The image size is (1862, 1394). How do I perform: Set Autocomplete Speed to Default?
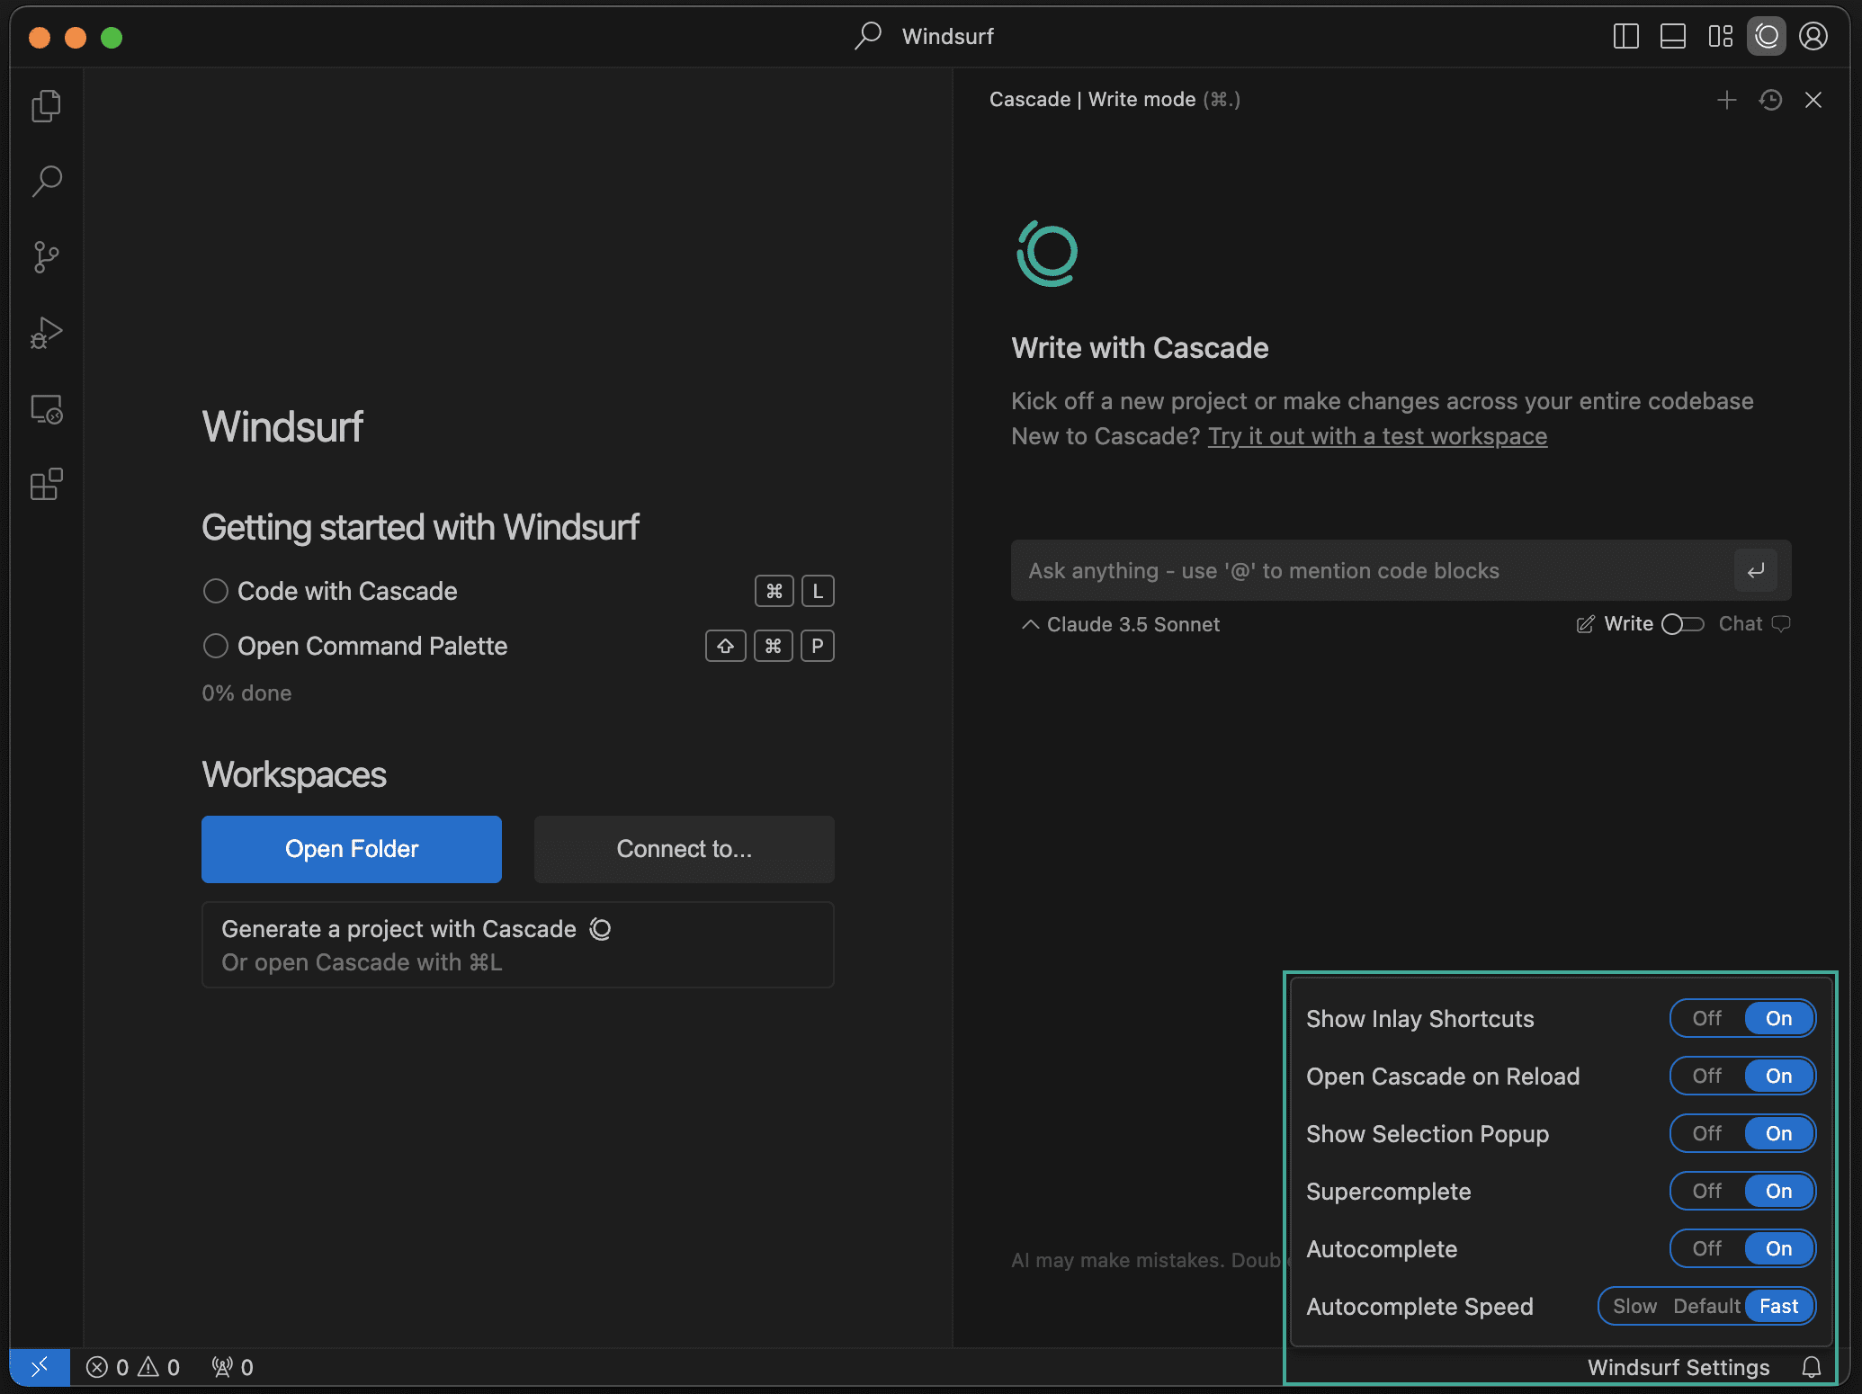[1706, 1306]
